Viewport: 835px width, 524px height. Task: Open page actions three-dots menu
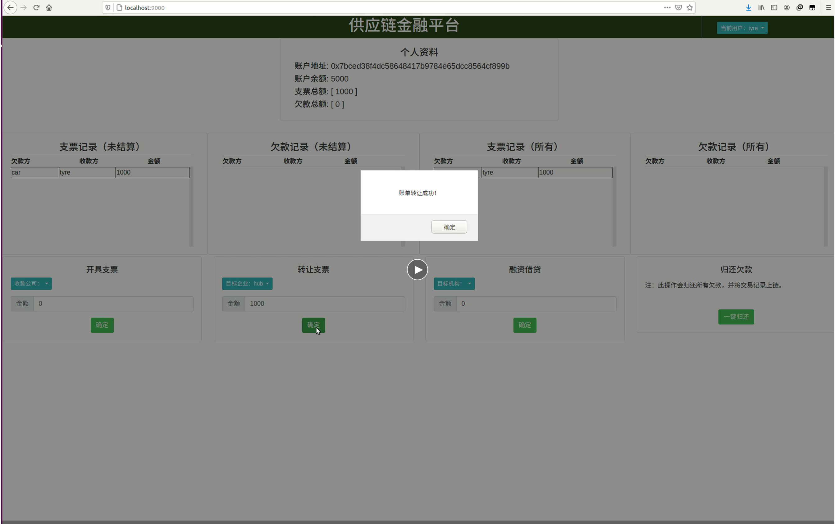click(667, 8)
